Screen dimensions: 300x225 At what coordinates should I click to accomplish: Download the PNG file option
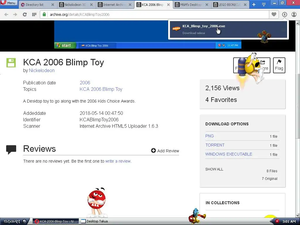[209, 136]
